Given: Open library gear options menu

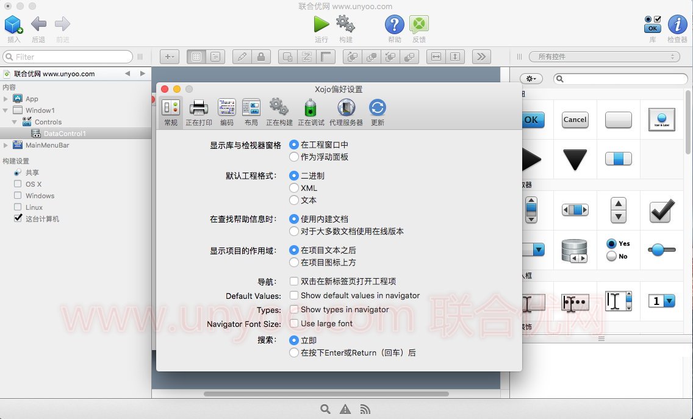Looking at the screenshot, I should (531, 79).
